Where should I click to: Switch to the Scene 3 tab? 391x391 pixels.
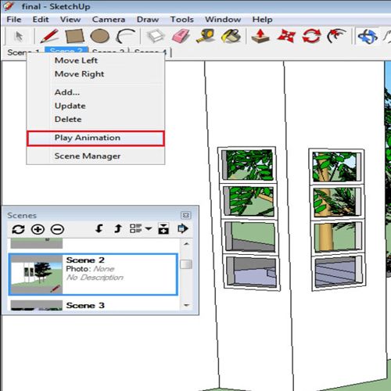(109, 52)
